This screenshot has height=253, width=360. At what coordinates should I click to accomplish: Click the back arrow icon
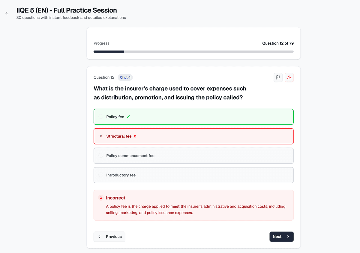pyautogui.click(x=7, y=13)
